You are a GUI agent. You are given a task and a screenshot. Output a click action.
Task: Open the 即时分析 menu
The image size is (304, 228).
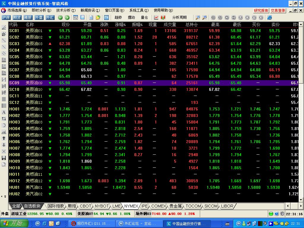(x=42, y=10)
